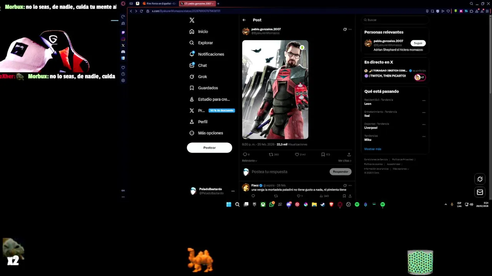Open the three-dot menu on pablo.gonzales post
The image size is (492, 276).
(x=350, y=29)
